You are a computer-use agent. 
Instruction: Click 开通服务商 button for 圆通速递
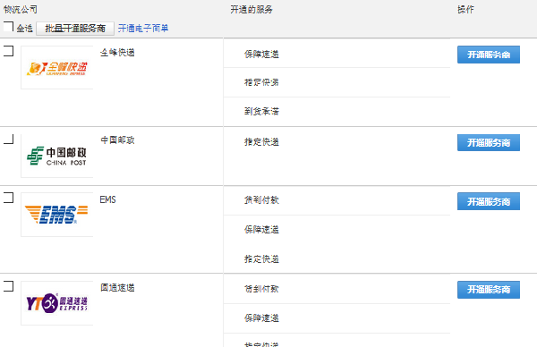click(x=489, y=290)
